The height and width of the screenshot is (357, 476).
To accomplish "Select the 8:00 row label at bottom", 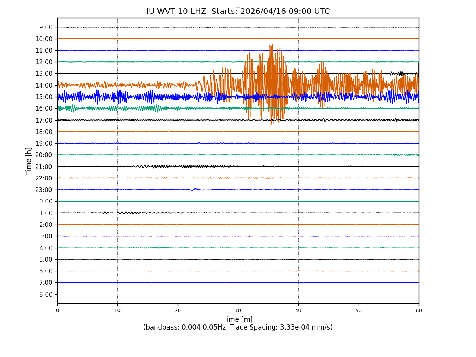I will (46, 294).
